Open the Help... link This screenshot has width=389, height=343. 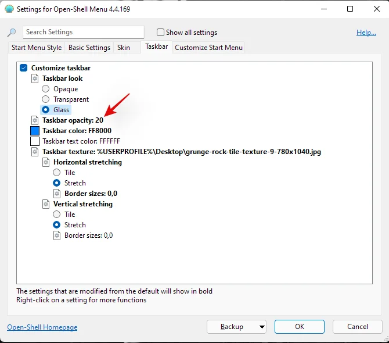point(366,33)
